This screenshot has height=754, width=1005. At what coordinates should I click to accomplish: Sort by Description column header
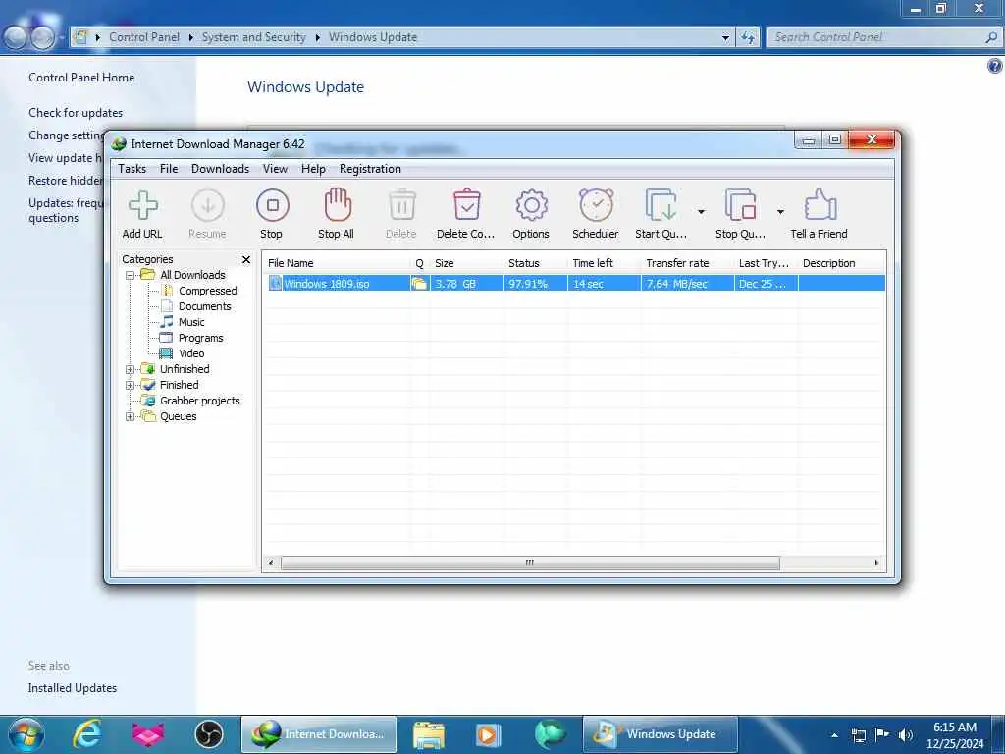[841, 263]
